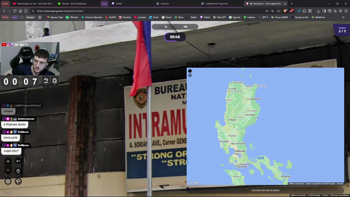Image resolution: width=350 pixels, height=197 pixels.
Task: Switch to the Twitch tab
Action: 131,4
